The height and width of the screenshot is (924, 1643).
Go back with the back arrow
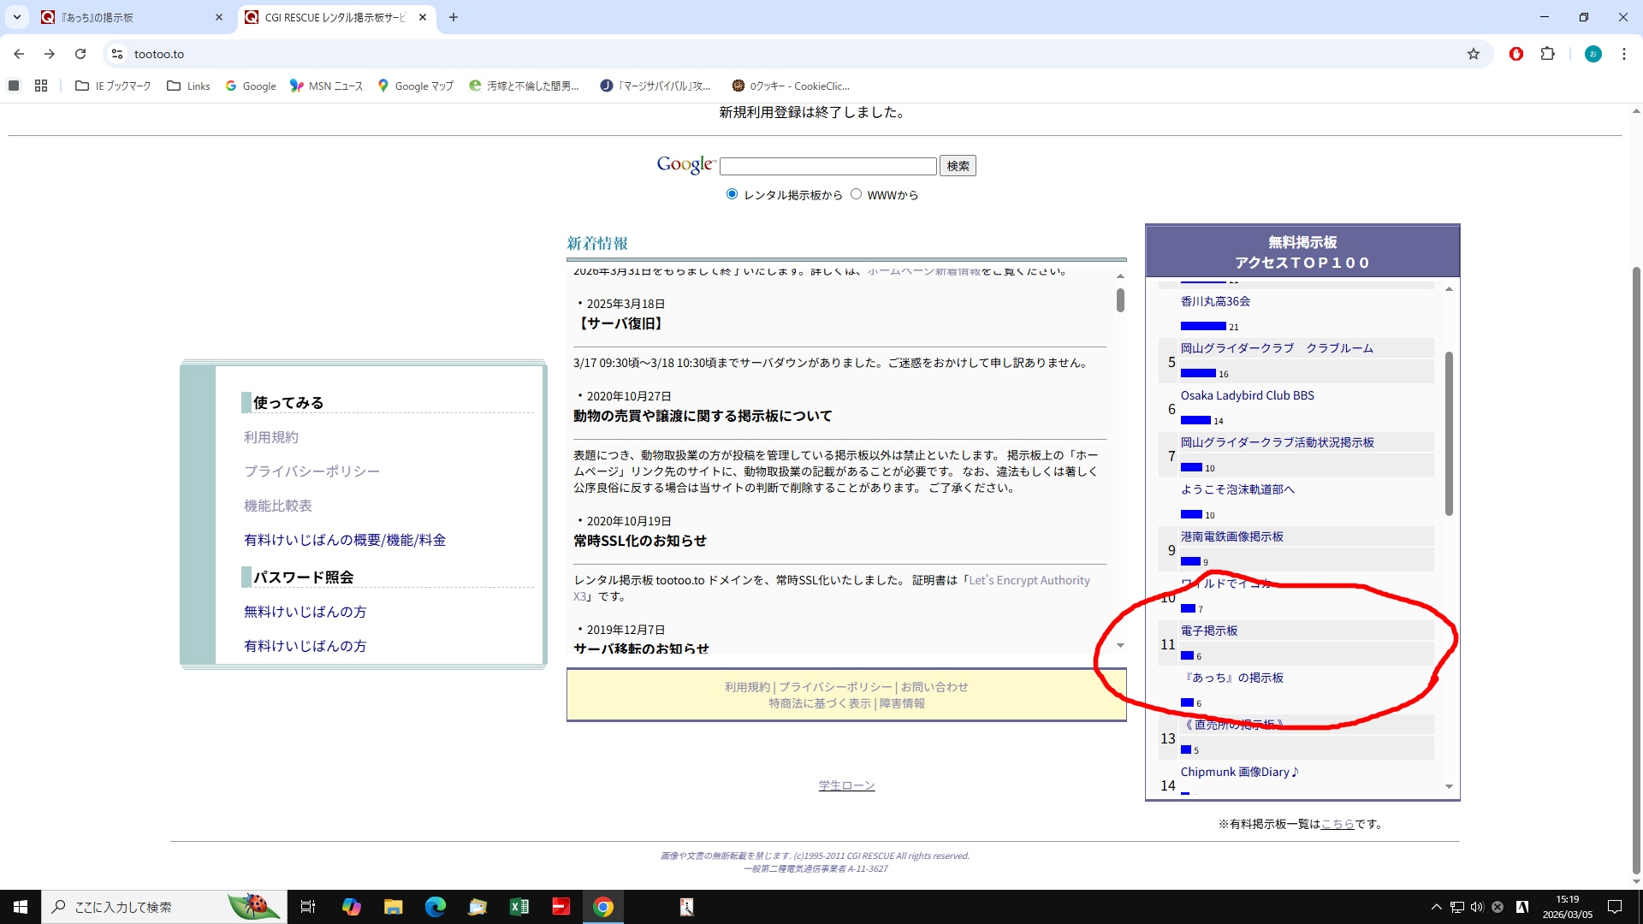[19, 54]
